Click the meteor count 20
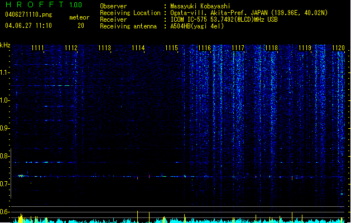The width and height of the screenshot is (351, 223). [81, 26]
